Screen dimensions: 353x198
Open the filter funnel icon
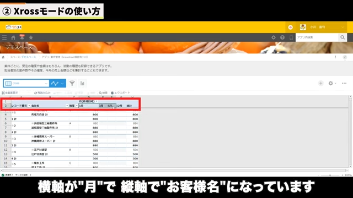pos(72,83)
